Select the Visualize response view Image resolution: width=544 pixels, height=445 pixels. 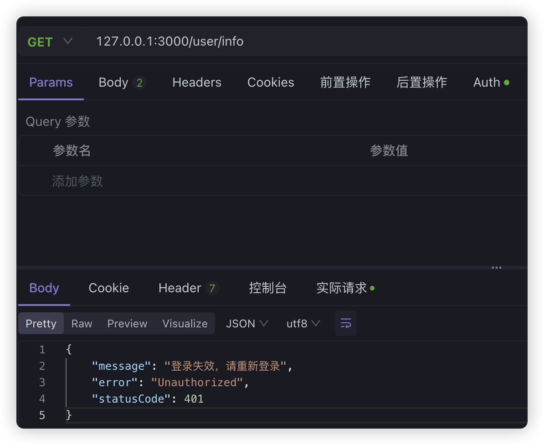click(x=185, y=324)
